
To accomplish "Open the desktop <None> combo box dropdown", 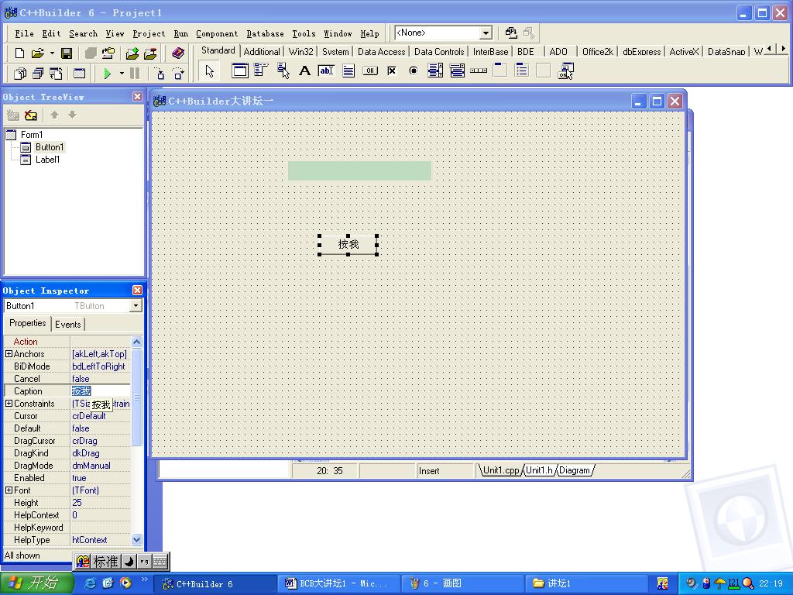I will (x=486, y=33).
